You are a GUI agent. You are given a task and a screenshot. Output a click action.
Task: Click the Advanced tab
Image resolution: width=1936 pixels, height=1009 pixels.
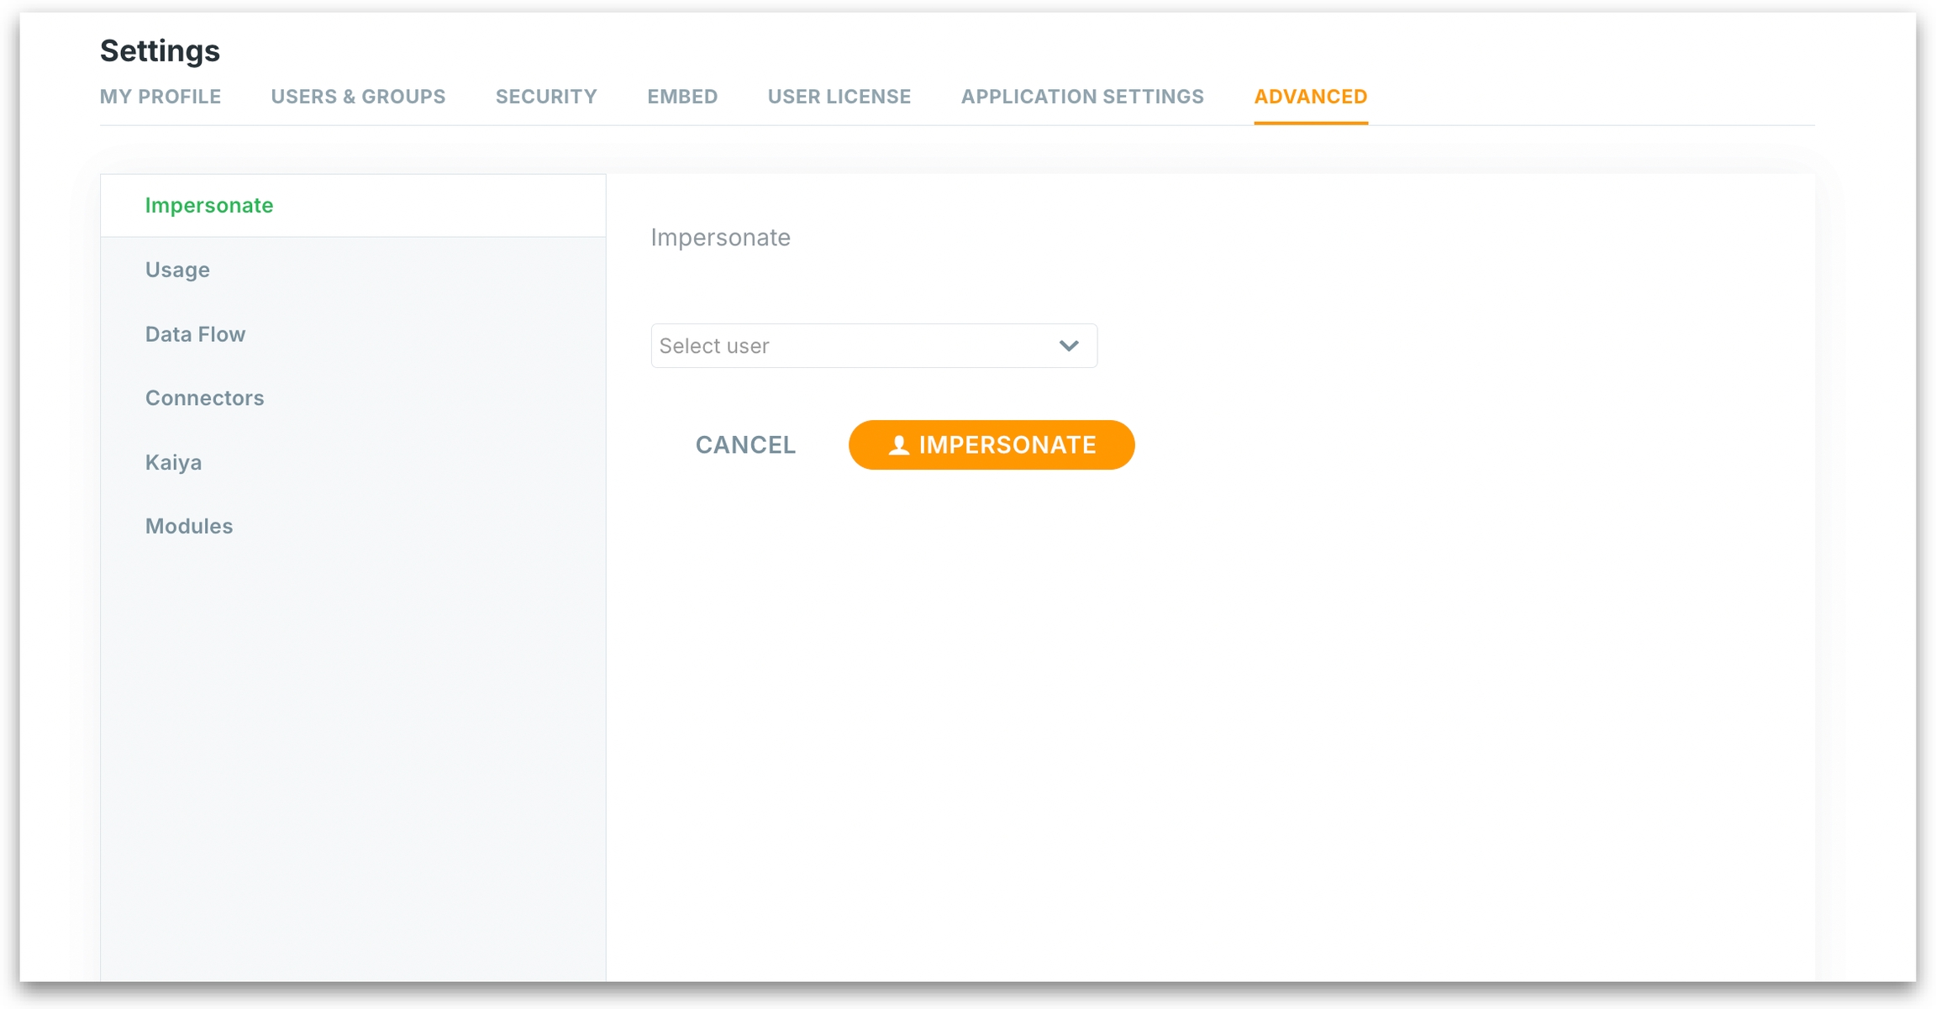click(1309, 97)
